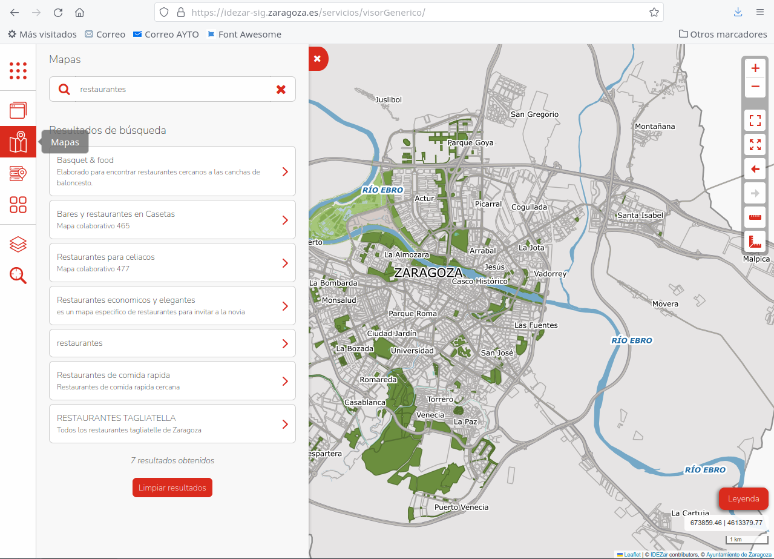This screenshot has width=774, height=559.
Task: Click the server with location pin icon
Action: click(x=18, y=174)
